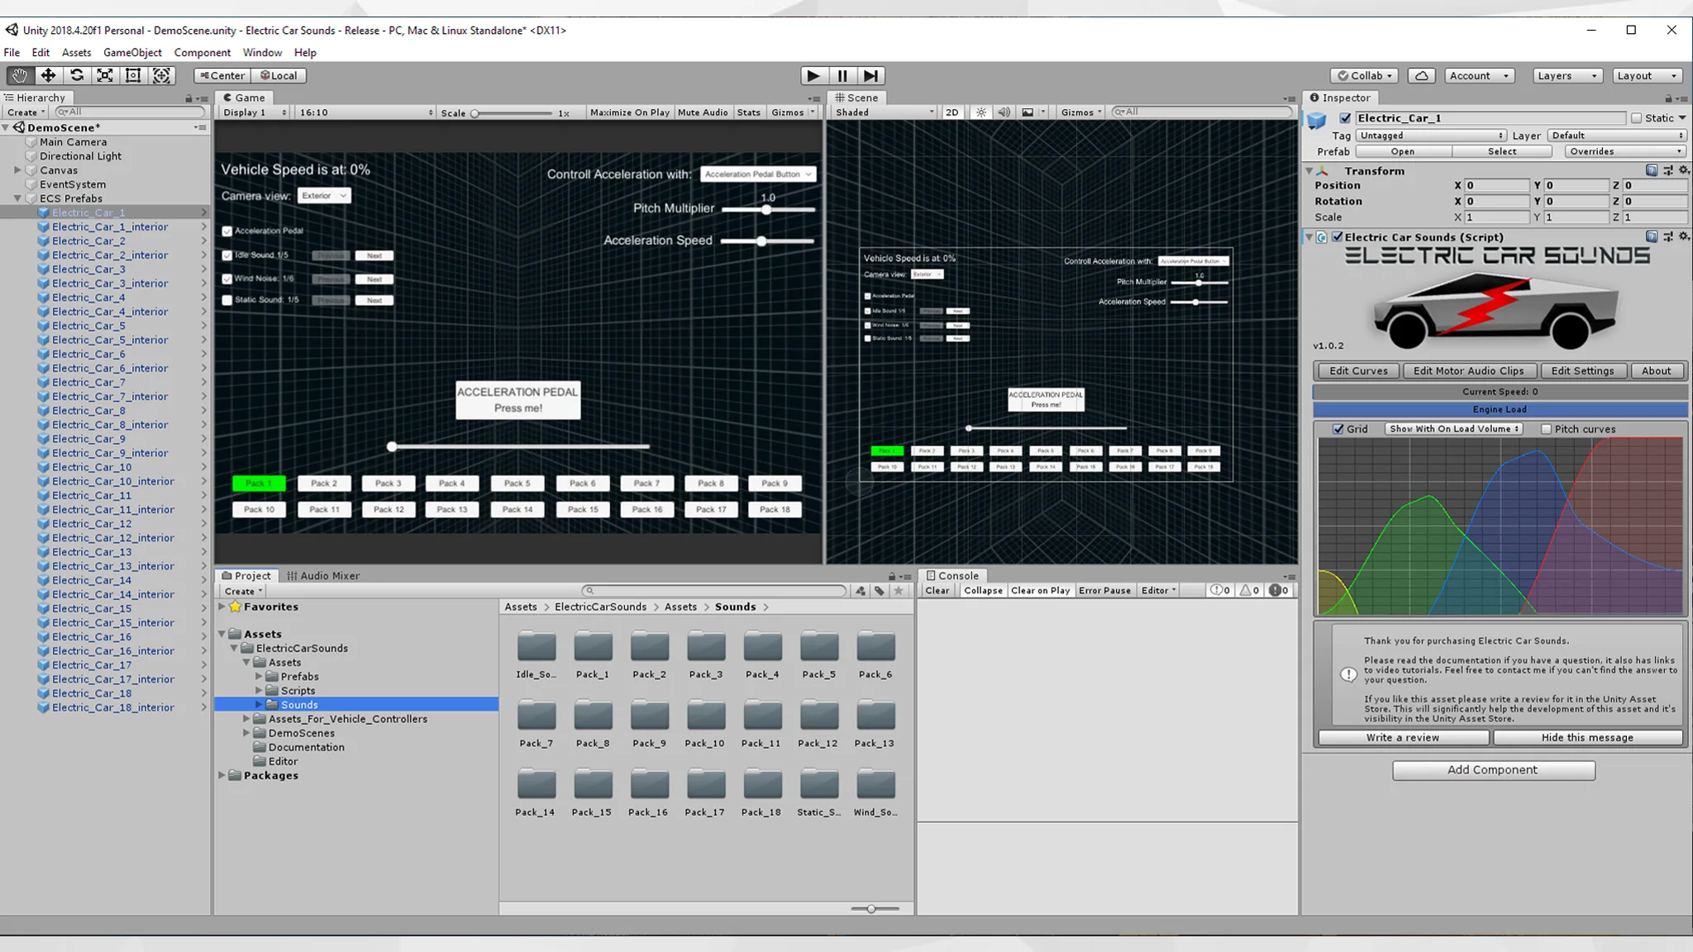Adjust the Game view Scale slider

[x=476, y=113]
